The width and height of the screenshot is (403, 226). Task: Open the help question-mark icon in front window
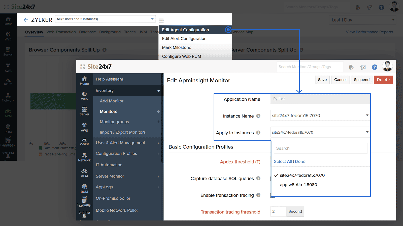(375, 67)
